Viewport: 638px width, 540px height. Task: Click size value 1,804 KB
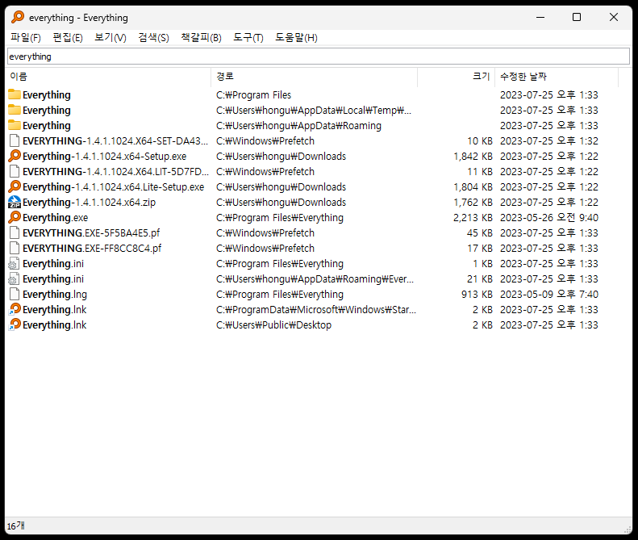coord(473,187)
